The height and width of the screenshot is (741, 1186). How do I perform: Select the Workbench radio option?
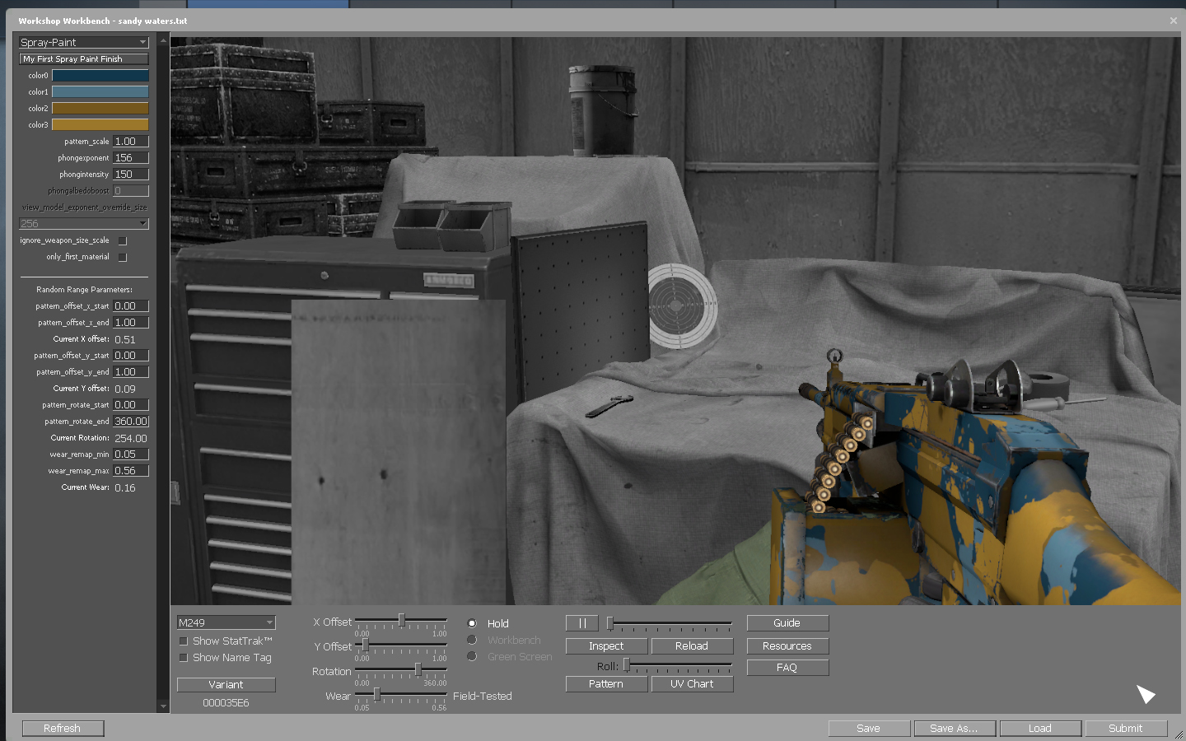click(472, 640)
